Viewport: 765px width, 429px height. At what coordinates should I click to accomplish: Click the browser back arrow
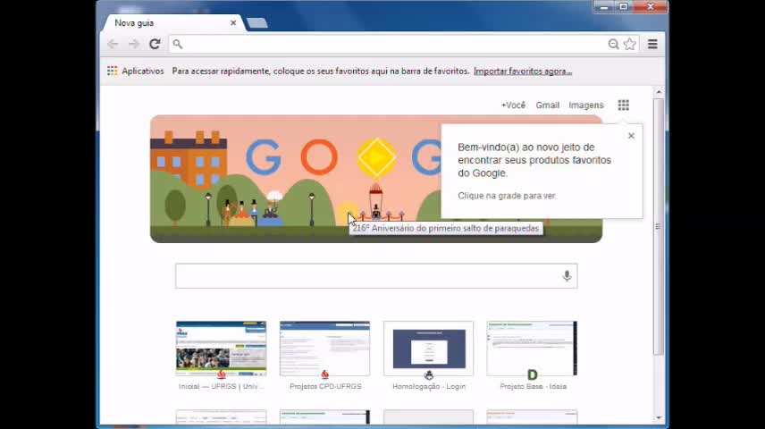coord(113,44)
